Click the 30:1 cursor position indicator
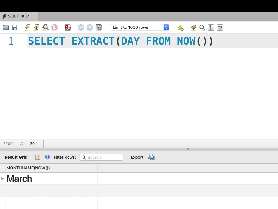Screen dimensions: 278x209 [34, 144]
